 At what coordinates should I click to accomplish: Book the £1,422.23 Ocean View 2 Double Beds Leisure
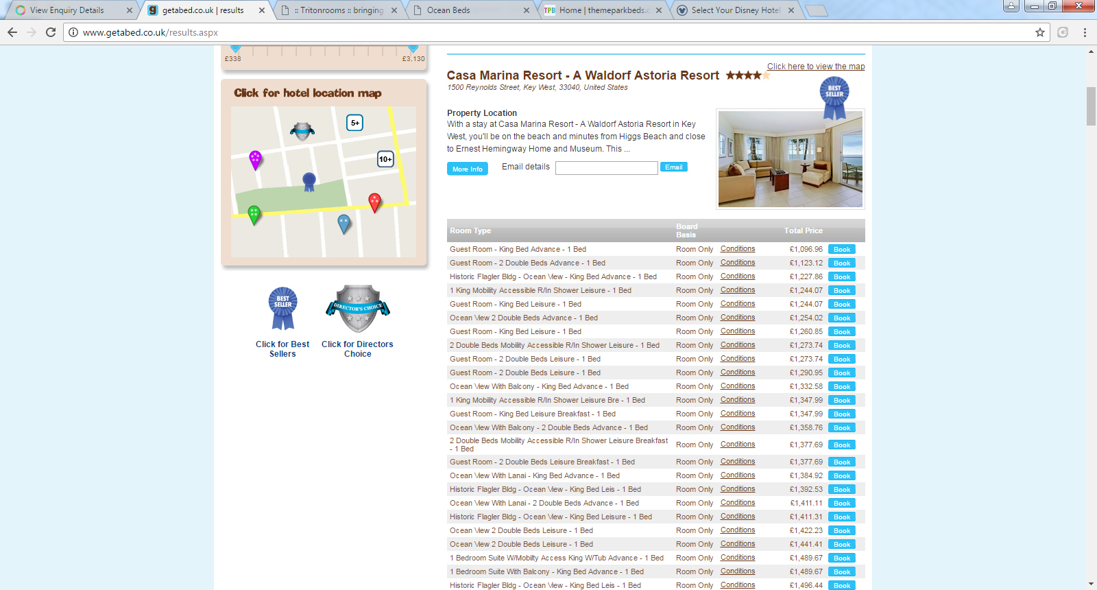(x=842, y=531)
